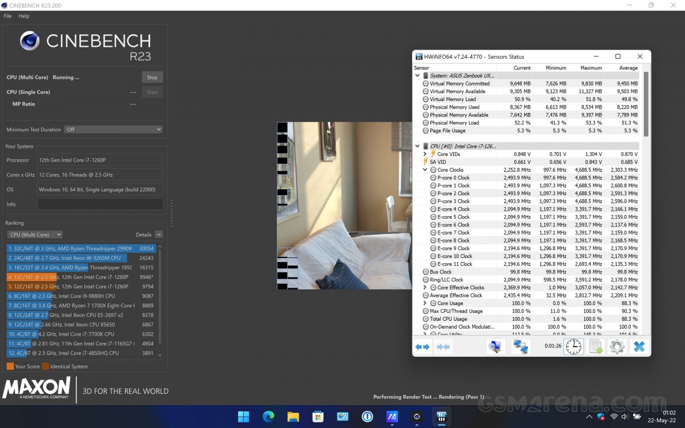Screen dimensions: 685x428
Task: Click the SA VID lightning icon
Action: (425, 162)
